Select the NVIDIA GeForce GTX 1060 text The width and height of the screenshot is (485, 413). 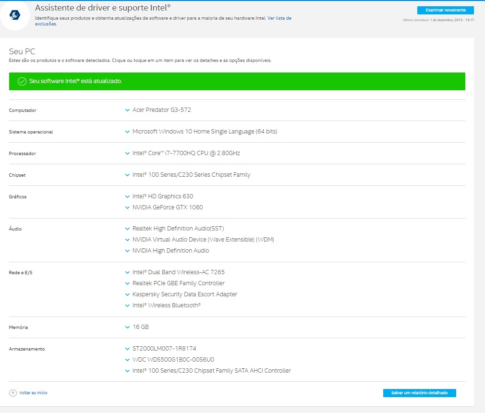point(168,207)
